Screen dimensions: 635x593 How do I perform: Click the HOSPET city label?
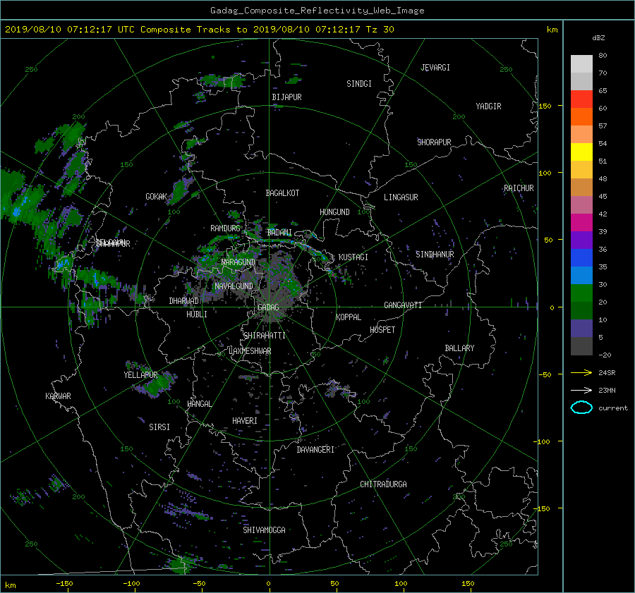[x=382, y=330]
